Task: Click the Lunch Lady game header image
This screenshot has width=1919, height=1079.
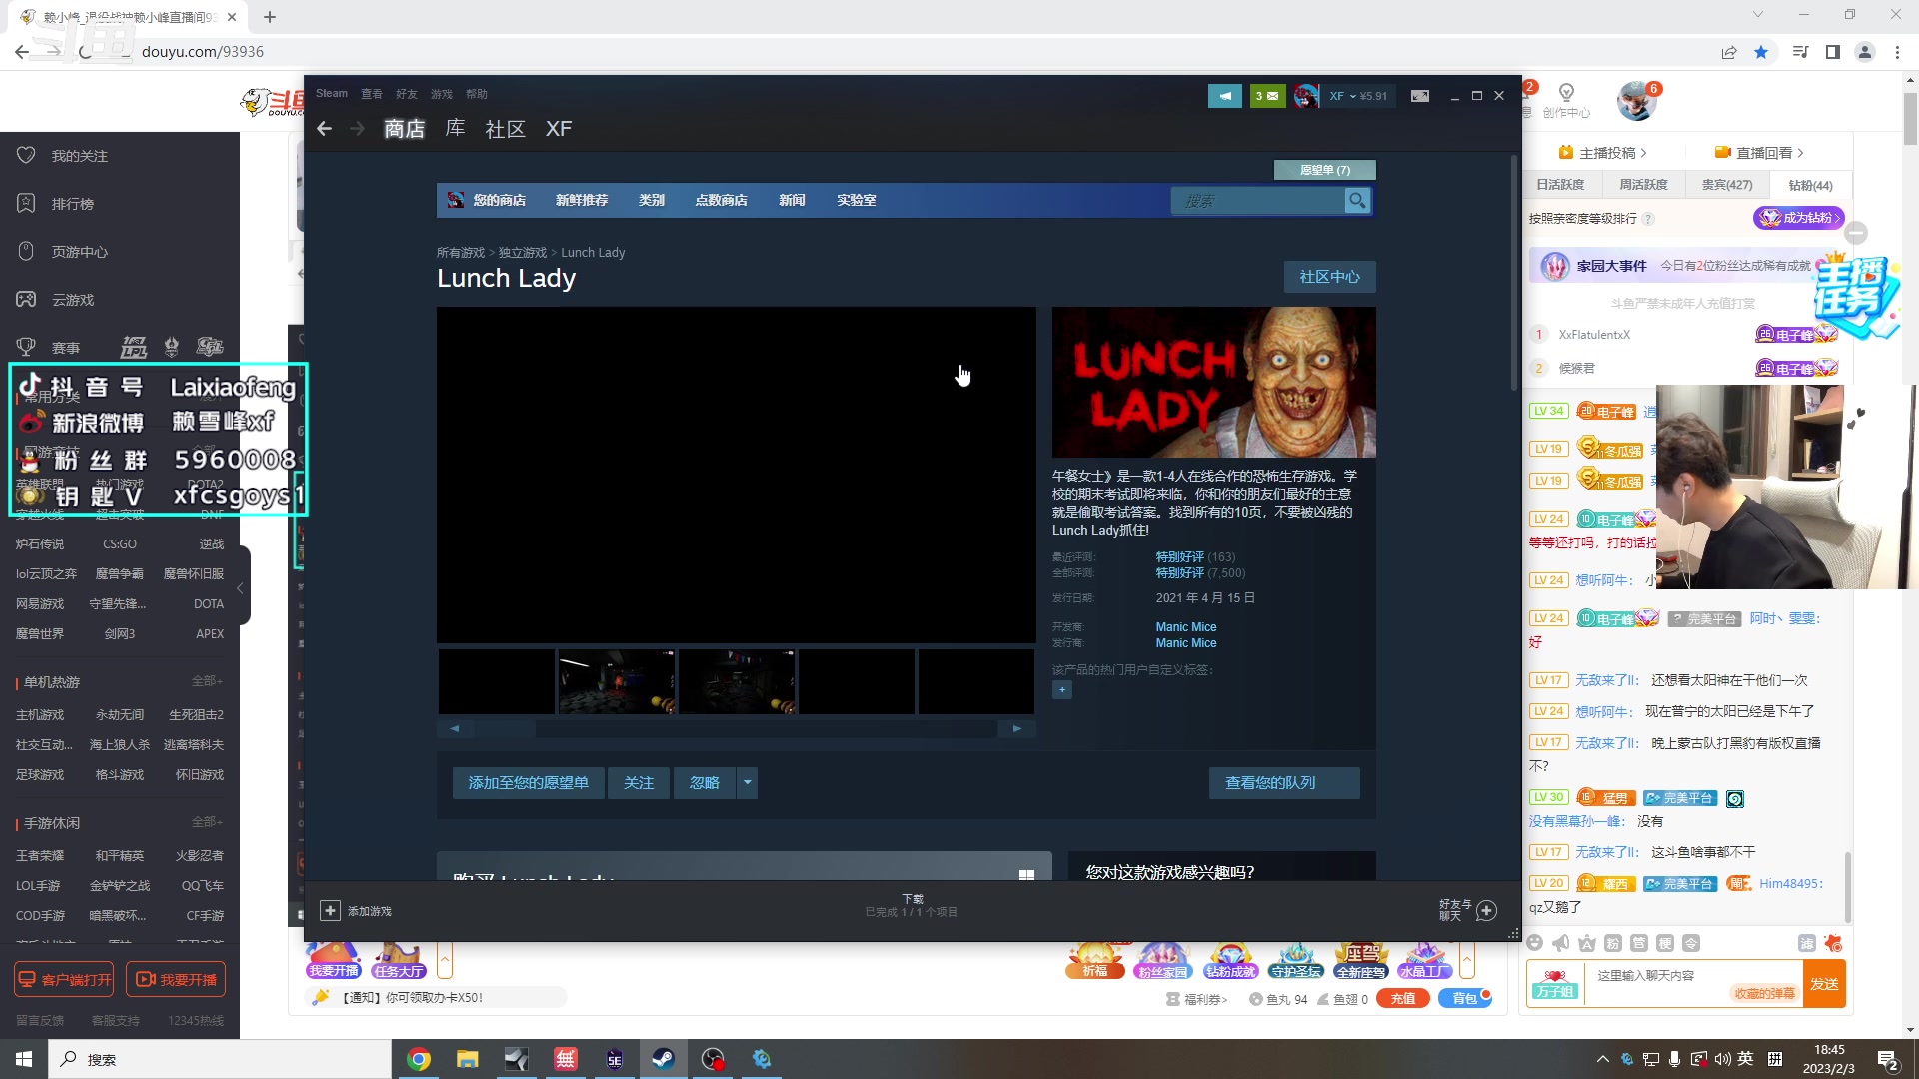Action: [1213, 382]
